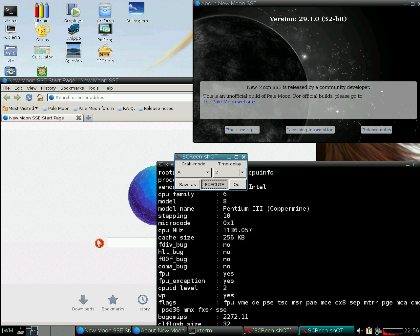Switch to New Moon SSE taskbar entry
Image resolution: width=420 pixels, height=336 pixels.
click(103, 330)
